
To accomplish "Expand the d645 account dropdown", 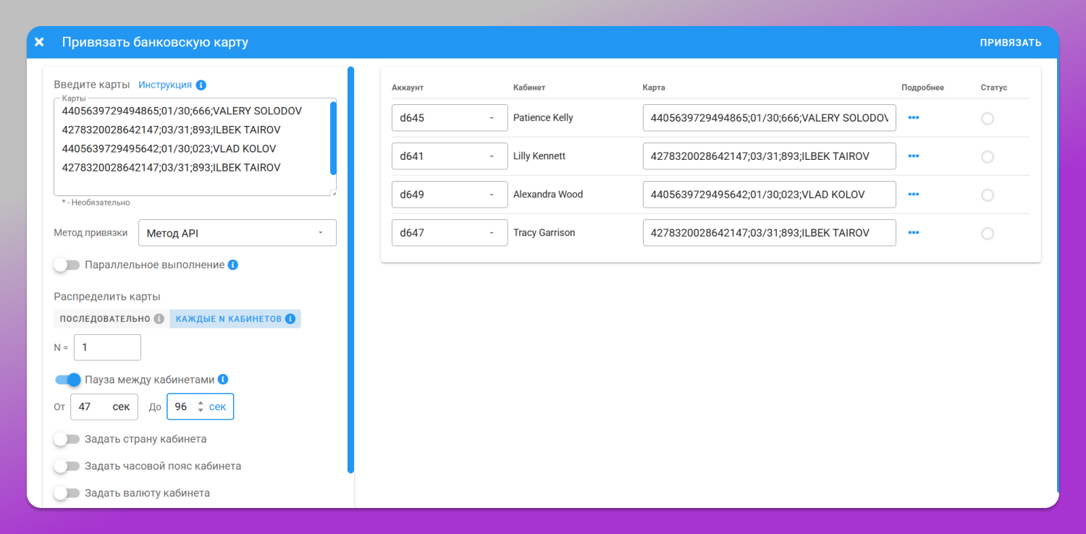I will (450, 118).
